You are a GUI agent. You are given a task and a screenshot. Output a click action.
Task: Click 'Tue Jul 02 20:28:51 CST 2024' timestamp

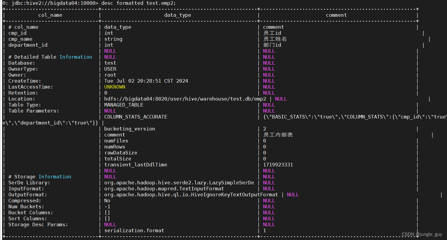[x=146, y=81]
